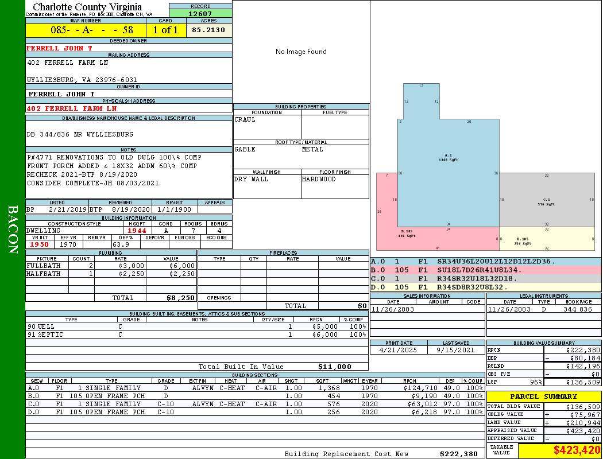Click revisit date 1/1/1900

click(x=174, y=210)
